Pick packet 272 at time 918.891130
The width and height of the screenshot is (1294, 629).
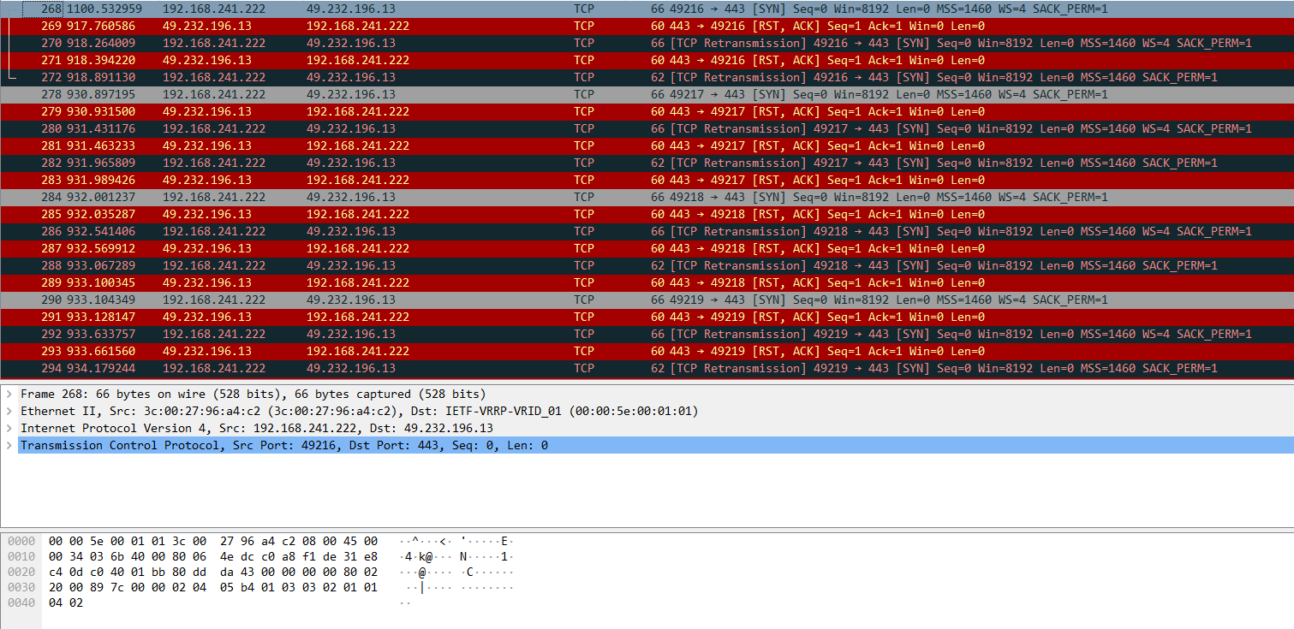click(x=647, y=77)
